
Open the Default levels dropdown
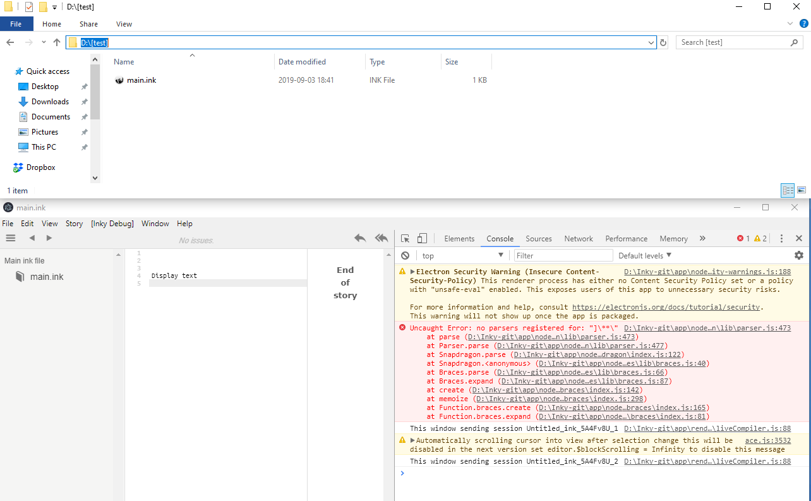(x=644, y=255)
